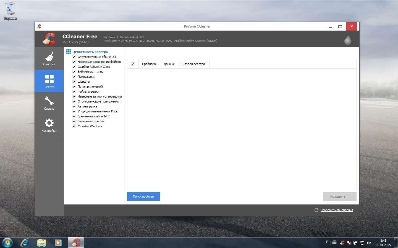Click the CCleaner taskbar button

(76, 243)
